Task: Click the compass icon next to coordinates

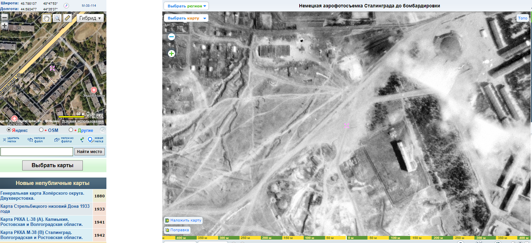Action: click(66, 6)
